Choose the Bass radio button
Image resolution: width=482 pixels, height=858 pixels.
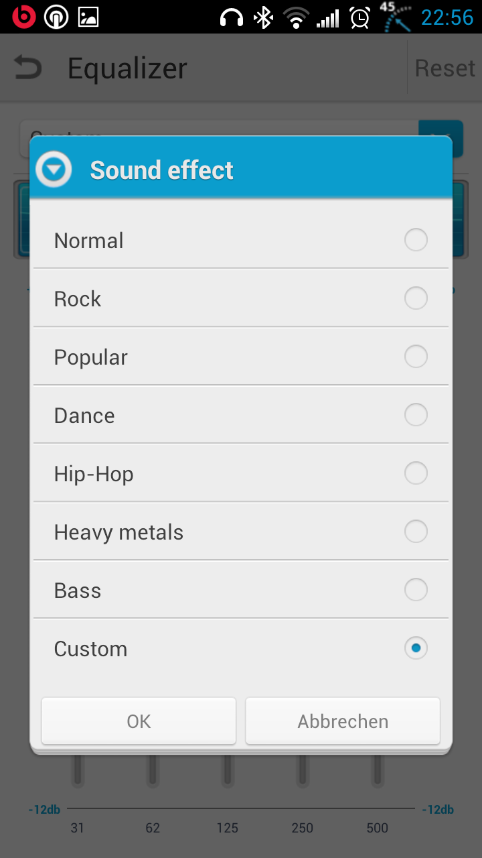(416, 590)
